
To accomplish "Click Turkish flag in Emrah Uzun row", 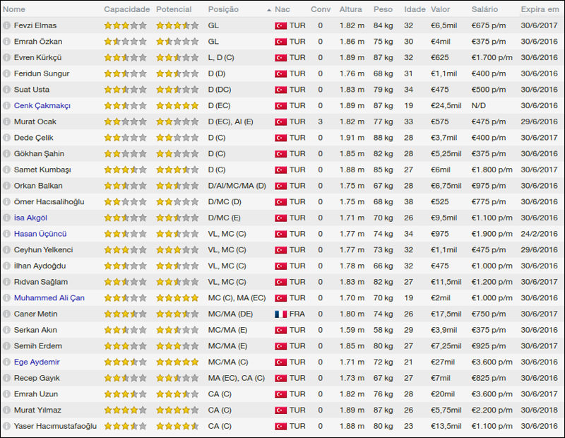I will pyautogui.click(x=280, y=393).
